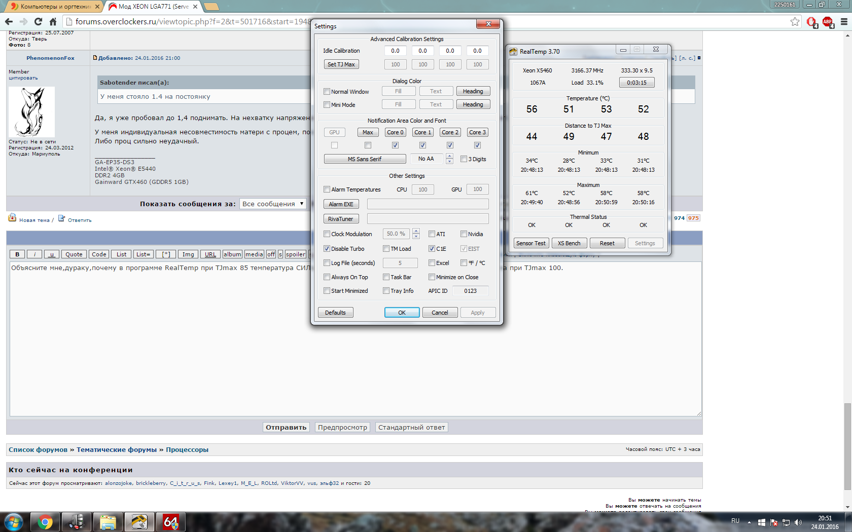
Task: Enable the TM Load checkbox
Action: click(386, 249)
